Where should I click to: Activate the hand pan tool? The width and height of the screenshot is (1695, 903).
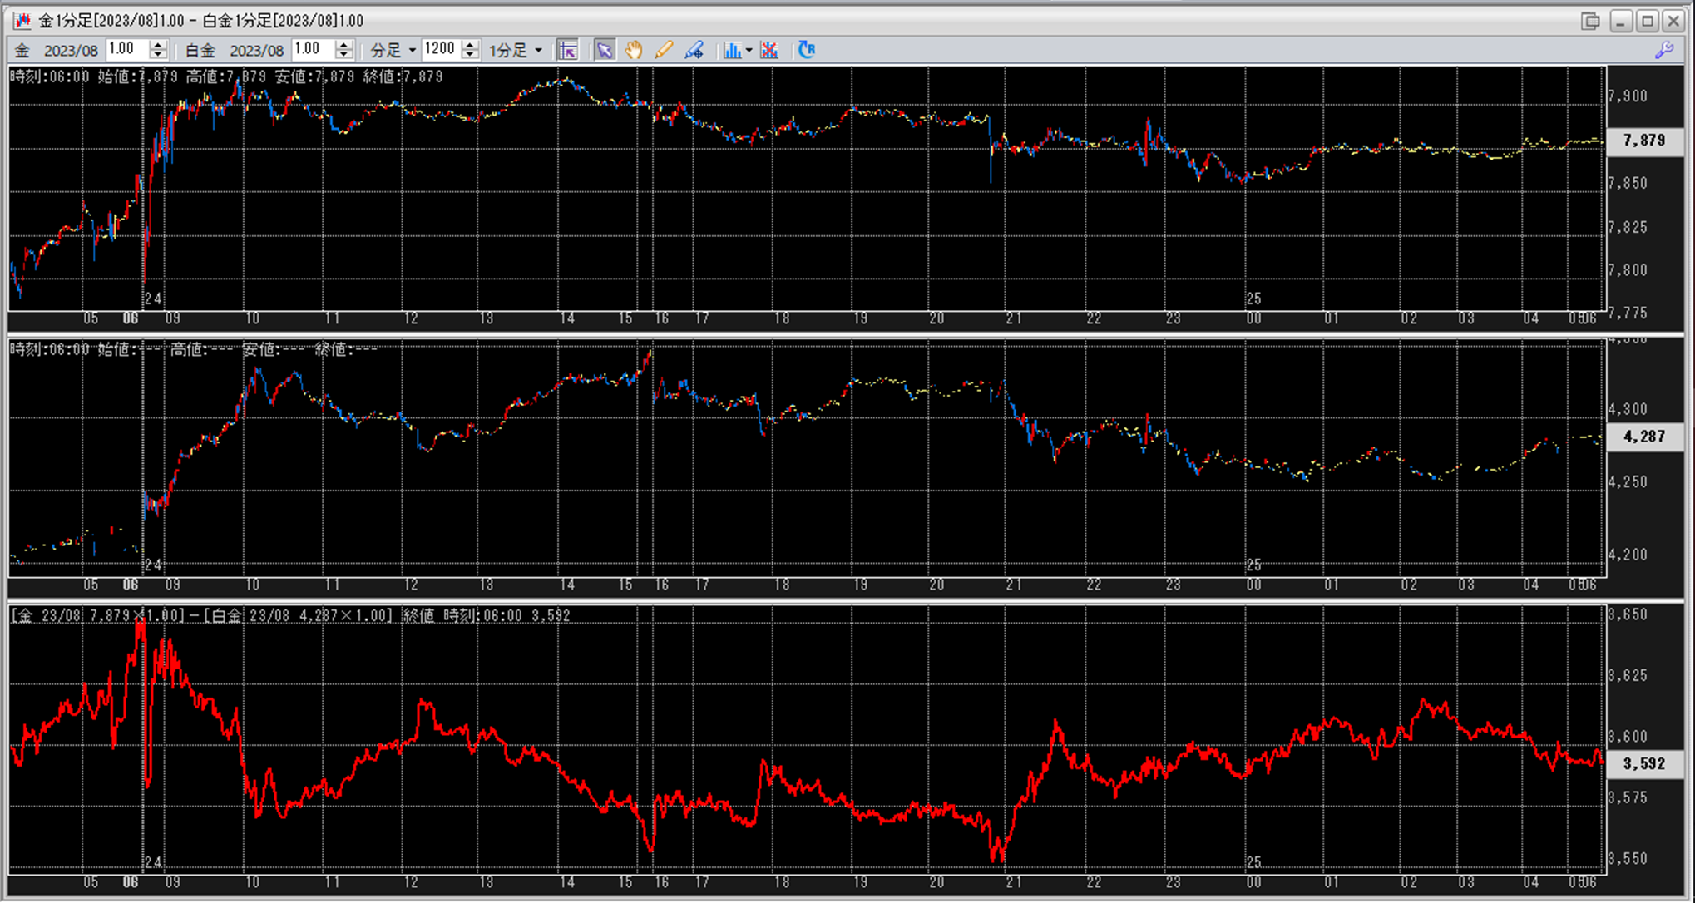tap(634, 50)
